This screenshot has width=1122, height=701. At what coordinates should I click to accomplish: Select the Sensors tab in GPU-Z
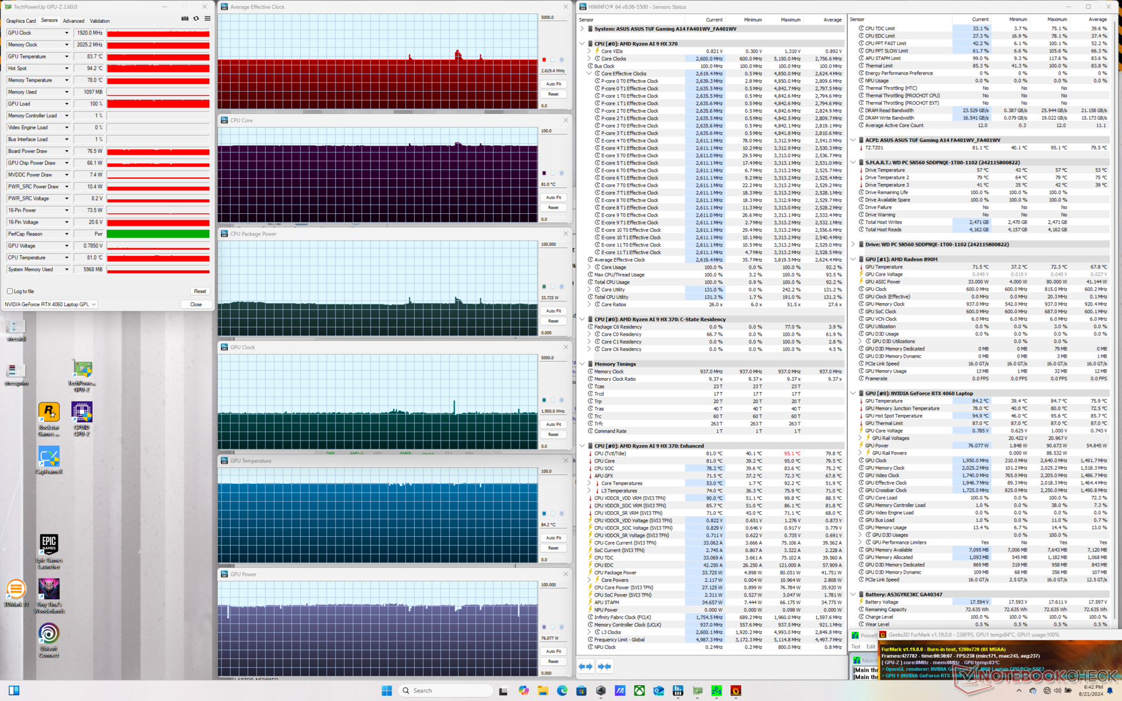click(x=50, y=20)
